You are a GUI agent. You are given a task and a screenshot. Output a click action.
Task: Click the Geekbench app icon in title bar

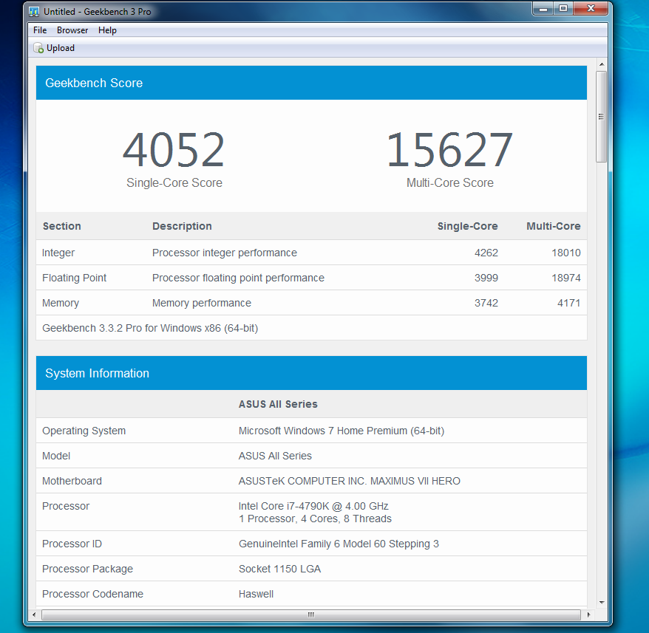tap(34, 12)
